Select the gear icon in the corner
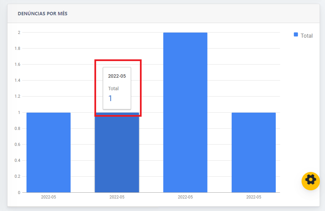 tap(310, 181)
